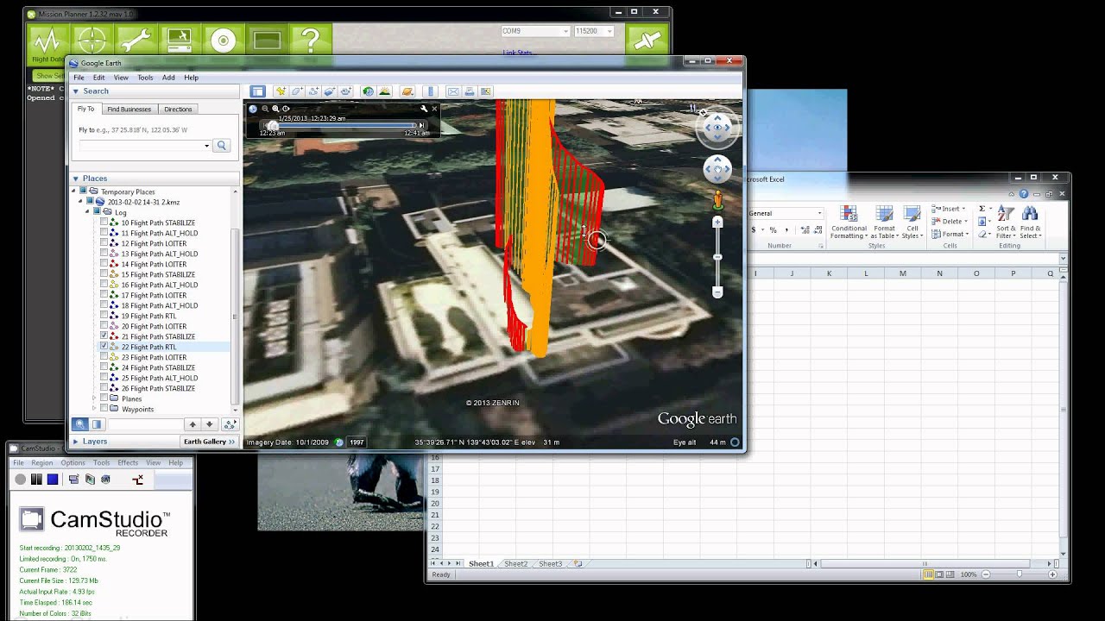Click the Add Polygon toolbar icon
1105x621 pixels.
[x=297, y=91]
